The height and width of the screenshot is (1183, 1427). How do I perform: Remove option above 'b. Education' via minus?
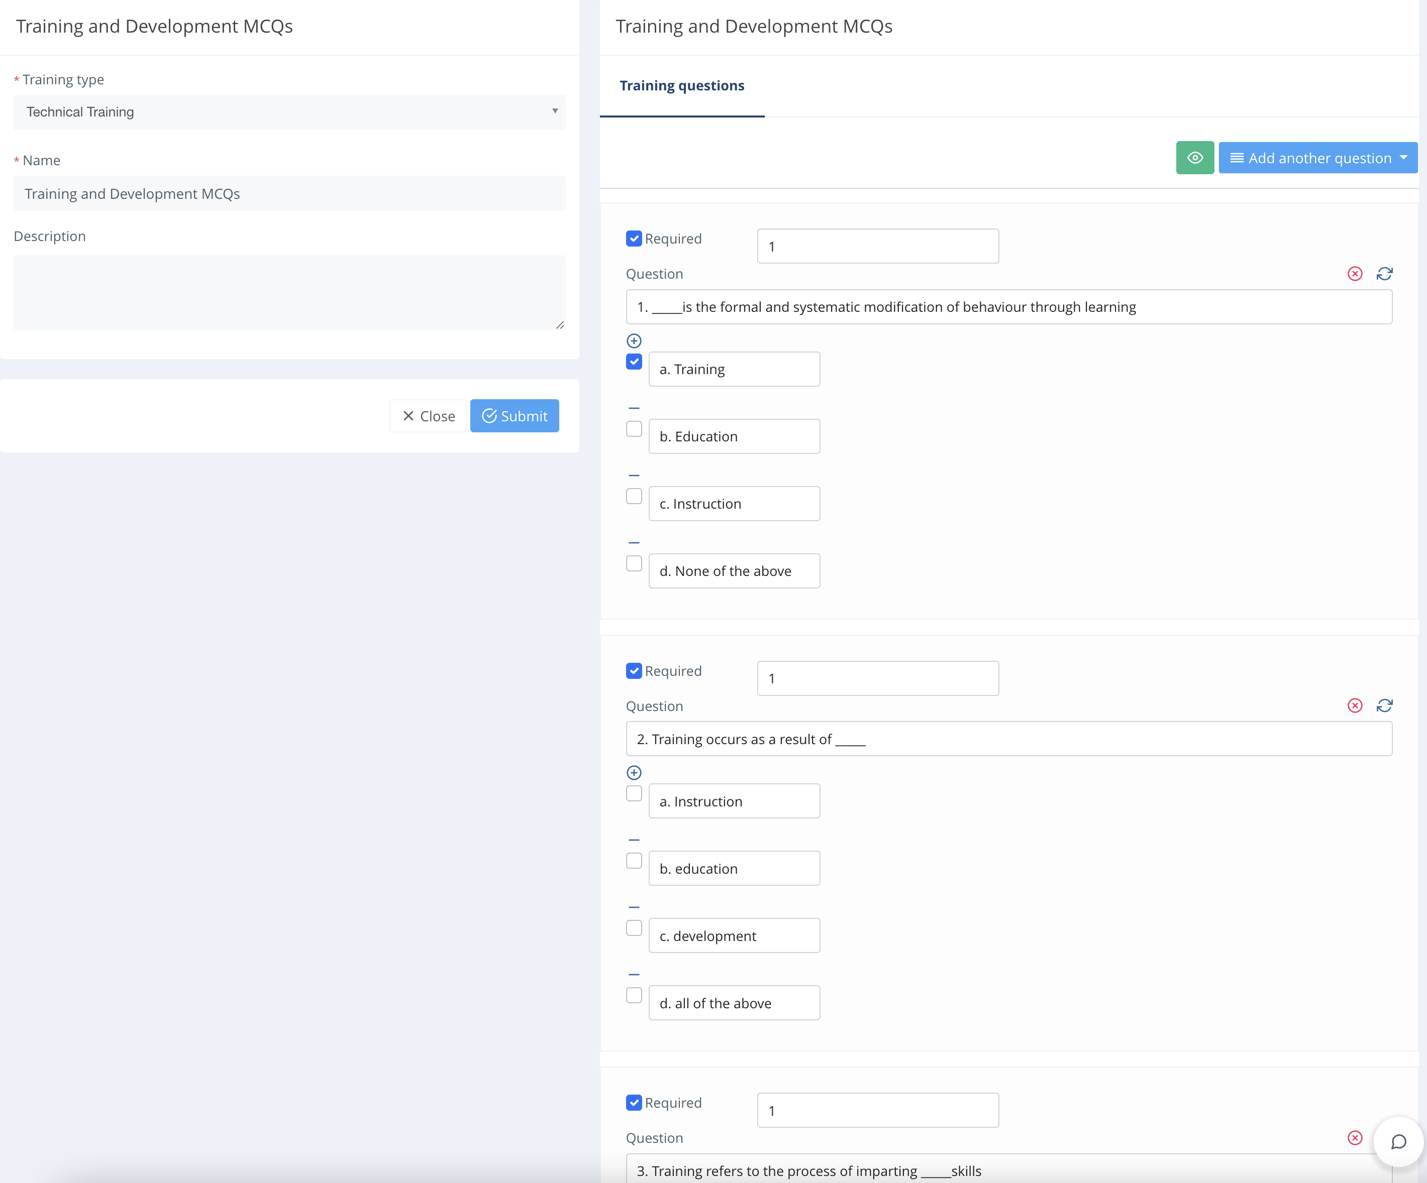coord(633,408)
